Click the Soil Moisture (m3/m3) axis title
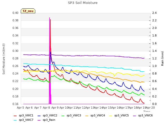 point(4,59)
